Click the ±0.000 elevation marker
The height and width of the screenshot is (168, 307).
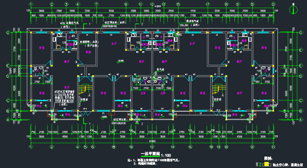coord(120,61)
